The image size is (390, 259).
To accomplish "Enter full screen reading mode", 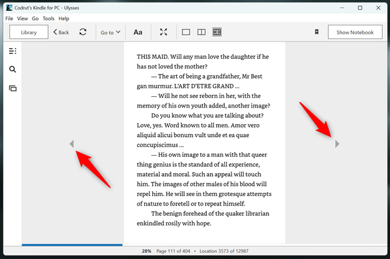I will (x=164, y=32).
